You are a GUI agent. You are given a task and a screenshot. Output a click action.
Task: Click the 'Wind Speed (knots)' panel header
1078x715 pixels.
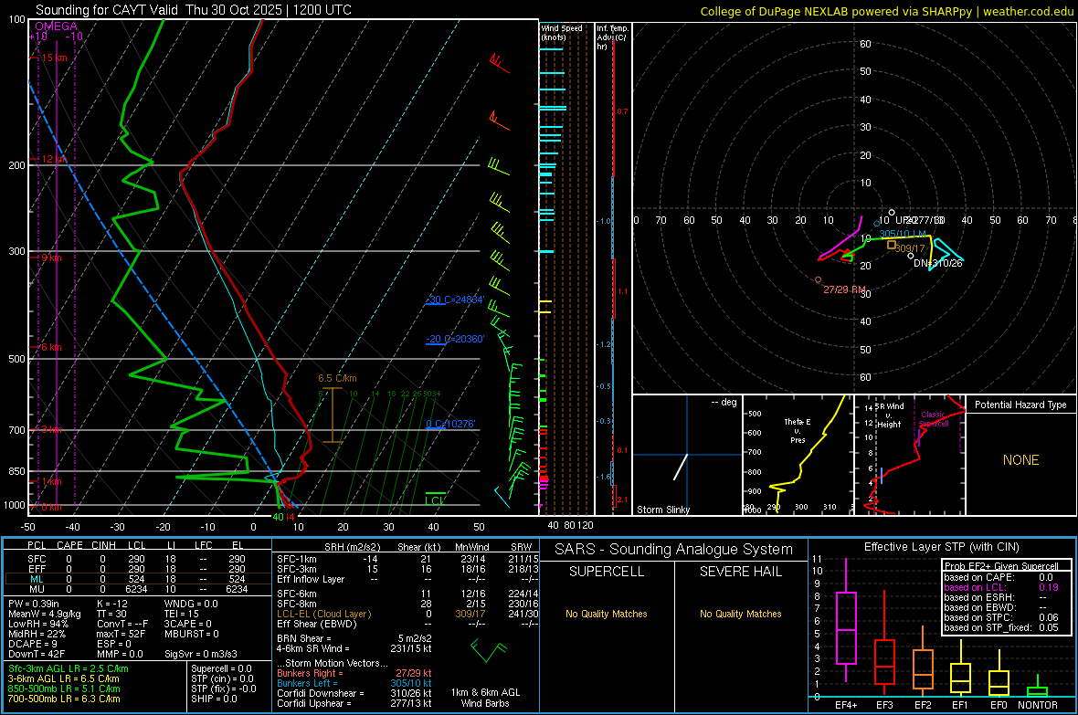(562, 32)
